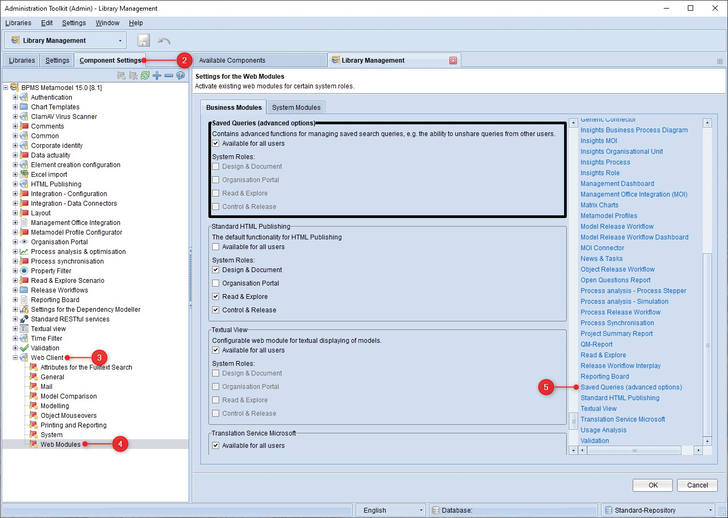Click the repository icon in status bar

609,510
